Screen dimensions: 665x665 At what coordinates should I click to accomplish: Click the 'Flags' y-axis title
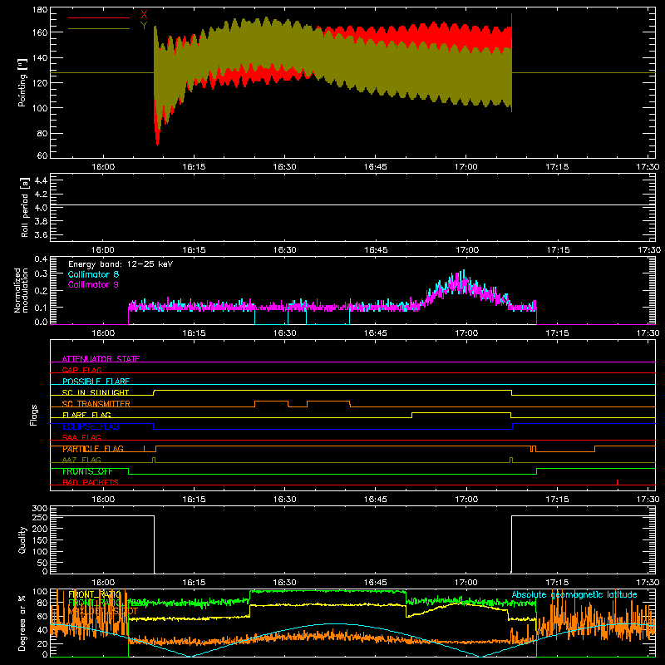pos(34,415)
